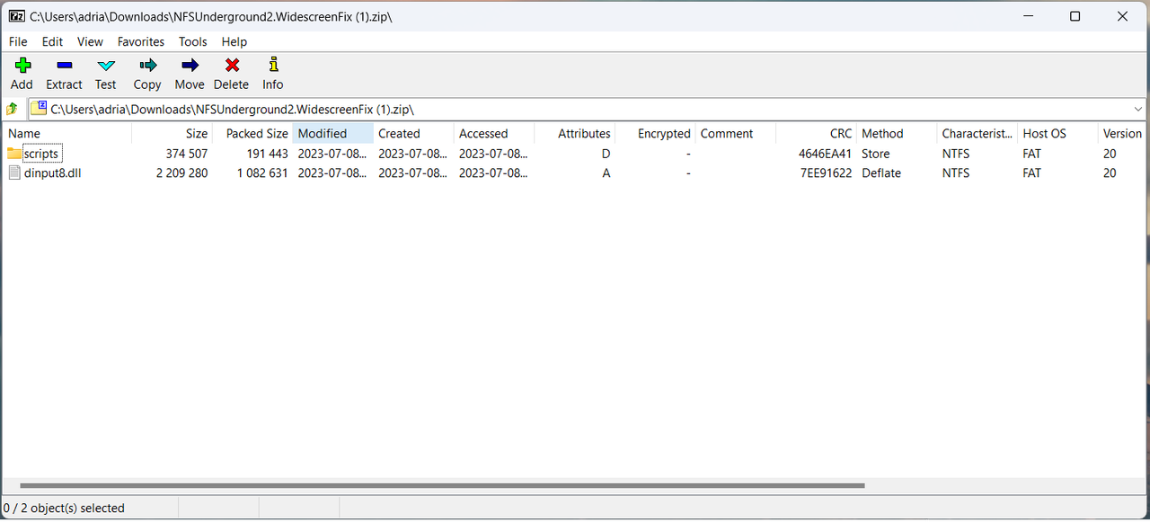Maximize the 7-Zip window
The width and height of the screenshot is (1150, 522).
coord(1075,16)
